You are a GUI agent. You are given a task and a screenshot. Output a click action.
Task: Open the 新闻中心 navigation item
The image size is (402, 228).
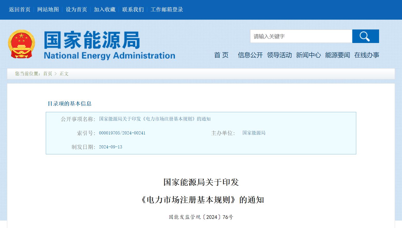(x=308, y=55)
